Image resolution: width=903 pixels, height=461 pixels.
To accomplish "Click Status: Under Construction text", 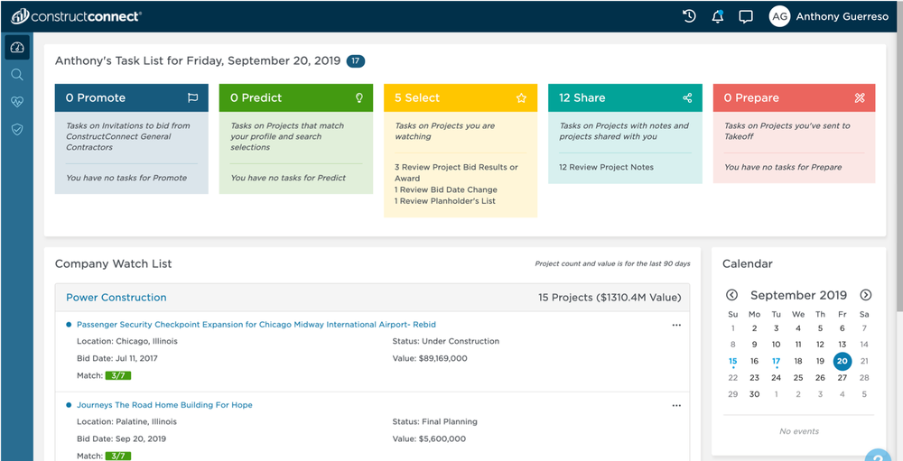I will [x=446, y=341].
